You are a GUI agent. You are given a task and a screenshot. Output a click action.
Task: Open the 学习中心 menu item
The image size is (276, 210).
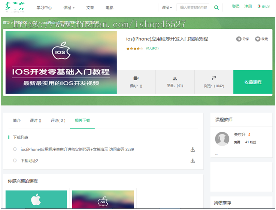point(44,8)
